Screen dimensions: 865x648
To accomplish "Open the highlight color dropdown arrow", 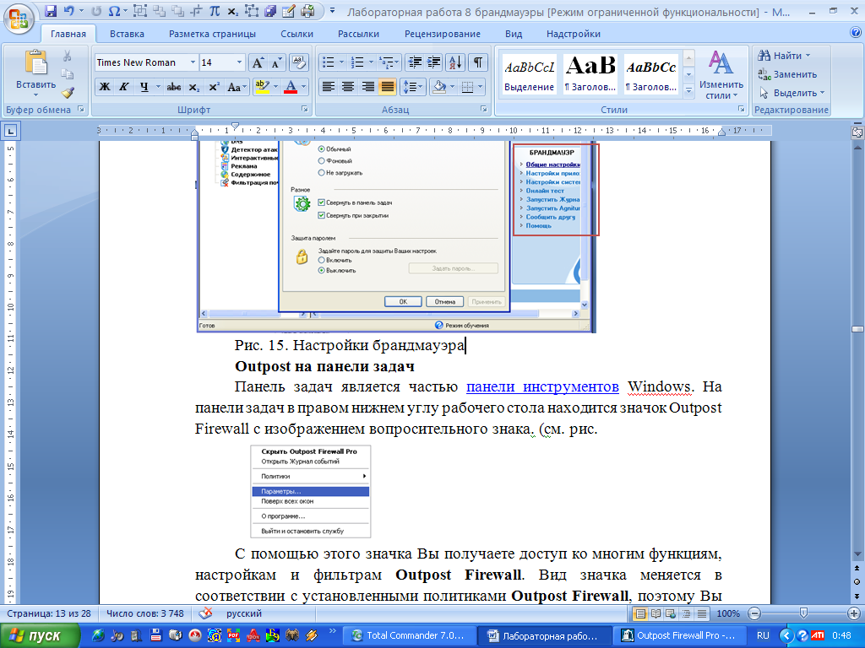I will coord(276,87).
